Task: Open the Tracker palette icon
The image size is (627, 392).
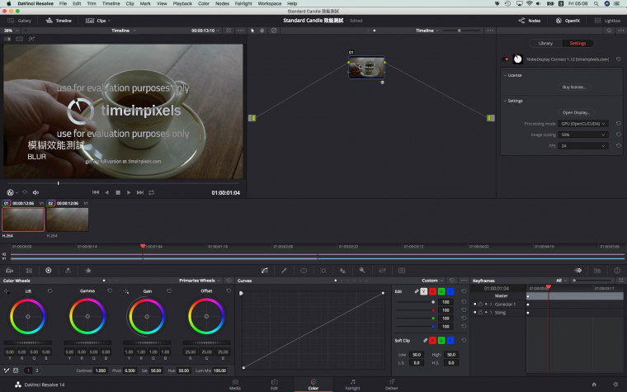Action: coord(323,270)
